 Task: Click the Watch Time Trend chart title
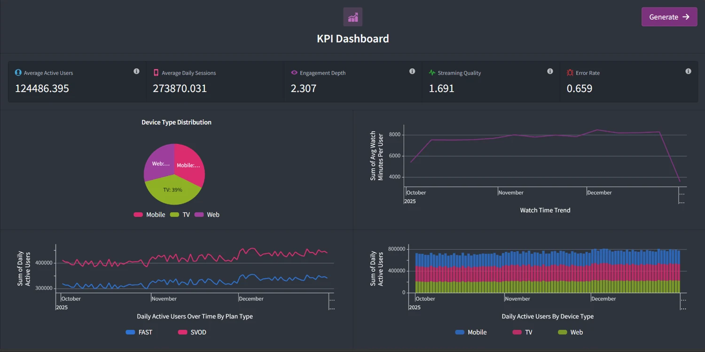point(545,210)
